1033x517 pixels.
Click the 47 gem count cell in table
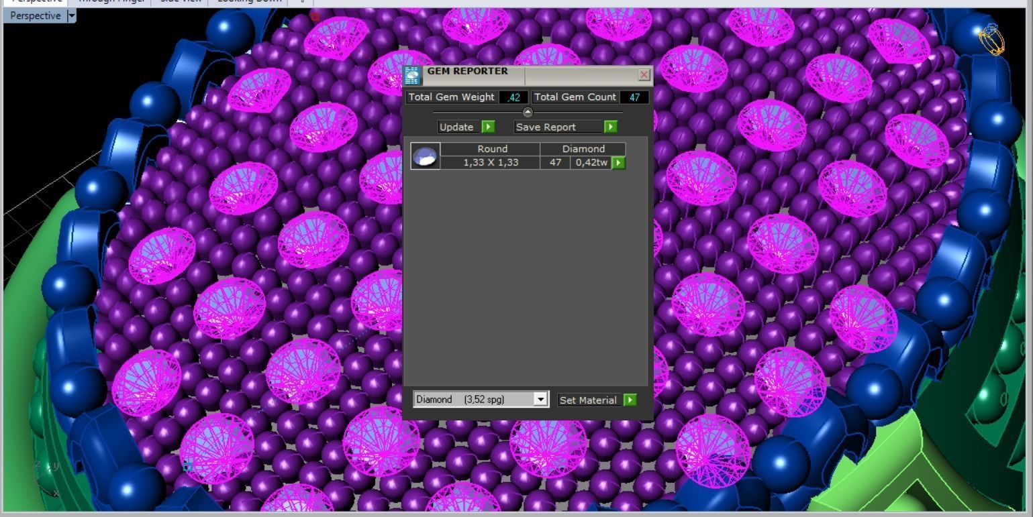pos(555,162)
